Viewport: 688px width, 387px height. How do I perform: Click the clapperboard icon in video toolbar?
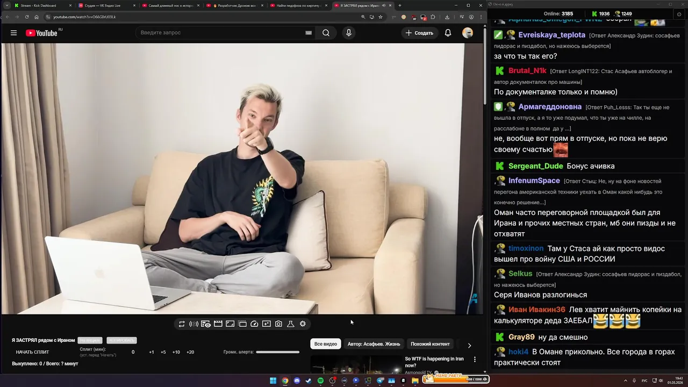coord(218,324)
